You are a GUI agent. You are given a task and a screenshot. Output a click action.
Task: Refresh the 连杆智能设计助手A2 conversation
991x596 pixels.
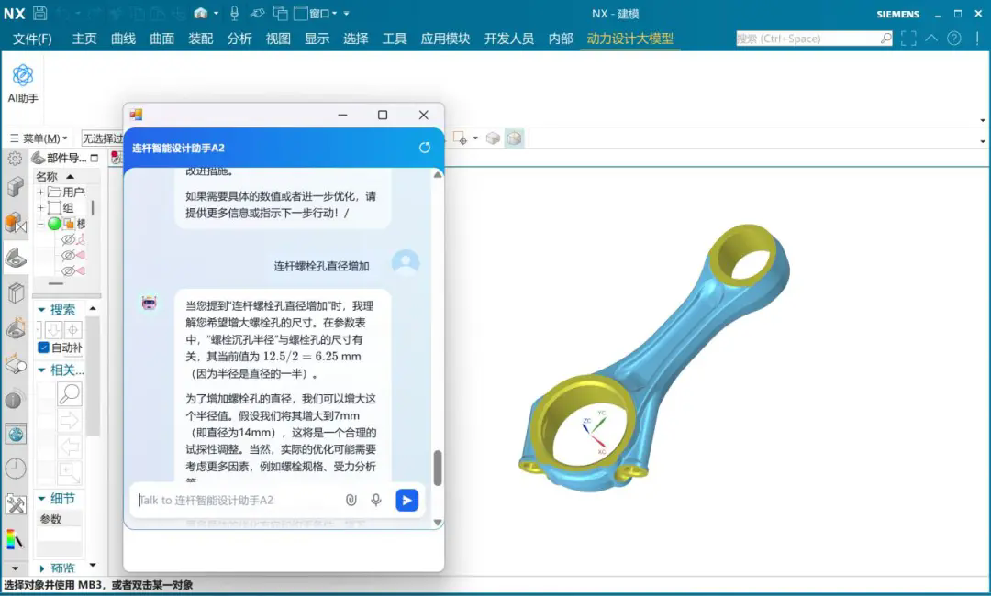(424, 148)
